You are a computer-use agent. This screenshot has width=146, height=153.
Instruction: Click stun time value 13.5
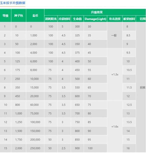tap(129, 122)
